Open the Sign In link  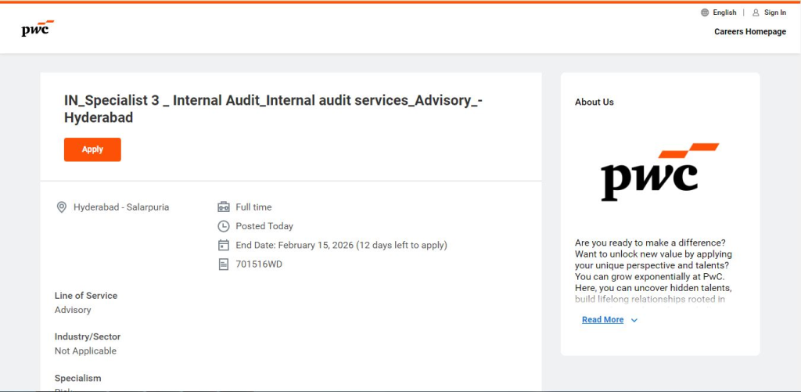tap(775, 13)
